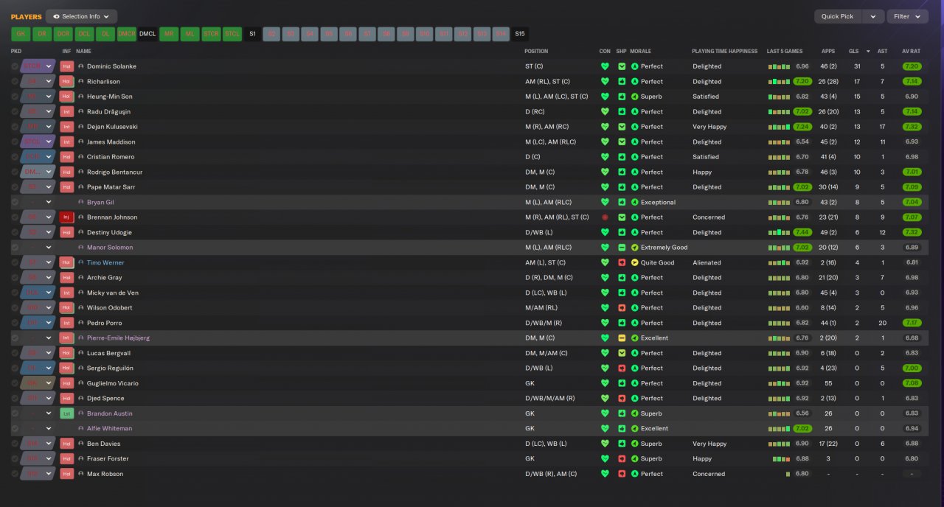Toggle the picked check for Guglielmo Vicario
The height and width of the screenshot is (507, 944).
15,383
